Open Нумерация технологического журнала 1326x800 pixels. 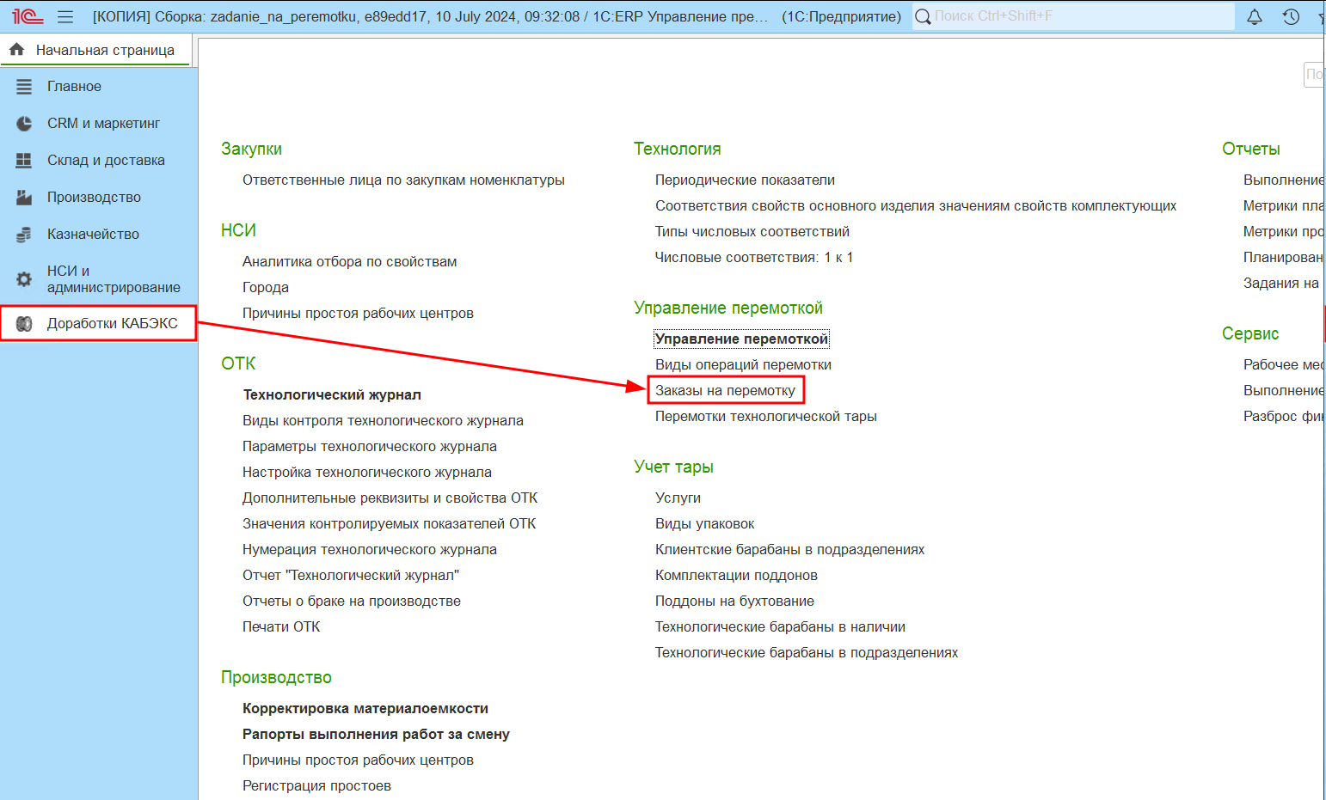[x=370, y=550]
